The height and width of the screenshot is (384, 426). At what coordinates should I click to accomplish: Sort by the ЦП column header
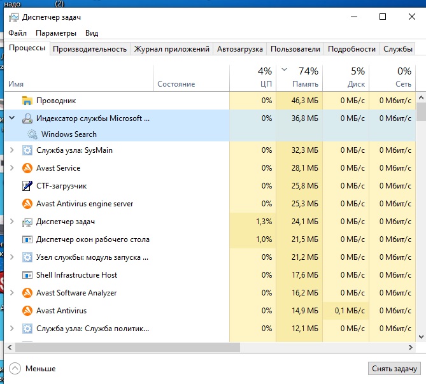(253, 78)
